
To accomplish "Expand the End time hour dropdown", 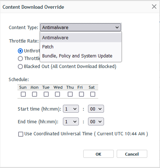I will (71, 121).
